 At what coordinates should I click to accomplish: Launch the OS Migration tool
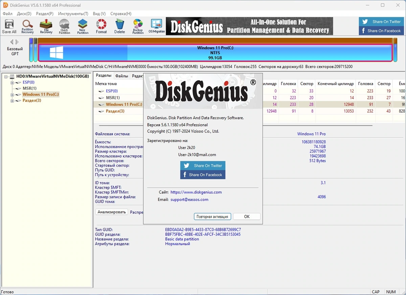click(x=156, y=26)
